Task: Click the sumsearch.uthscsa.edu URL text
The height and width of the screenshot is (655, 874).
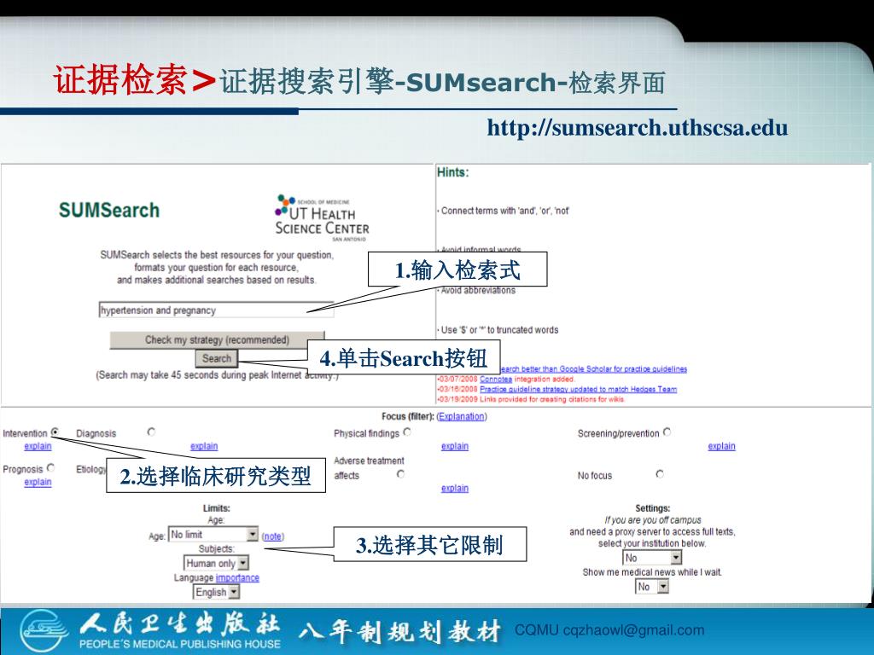Action: [638, 128]
